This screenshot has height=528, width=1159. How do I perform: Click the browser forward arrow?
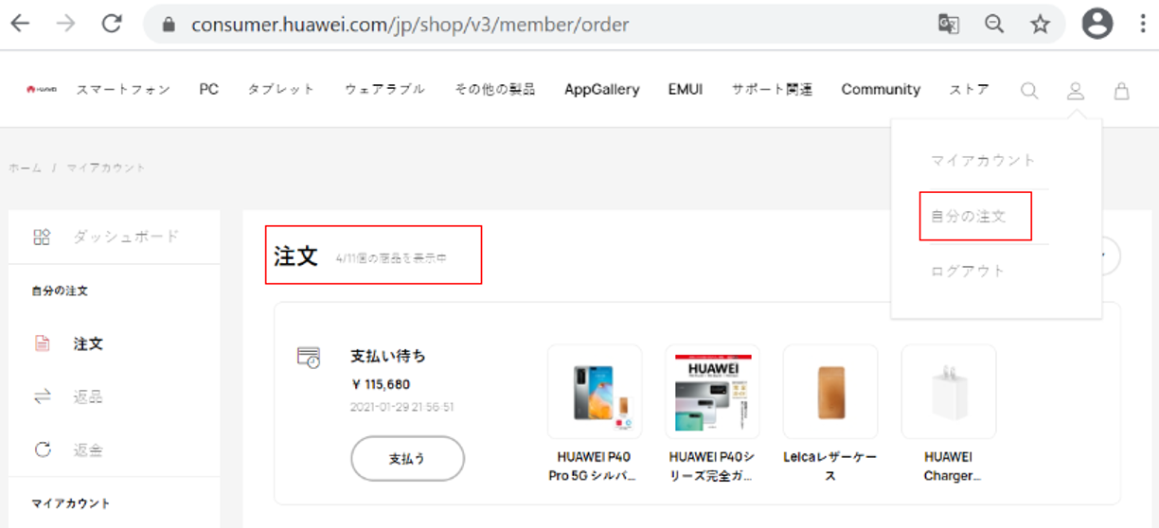(65, 24)
